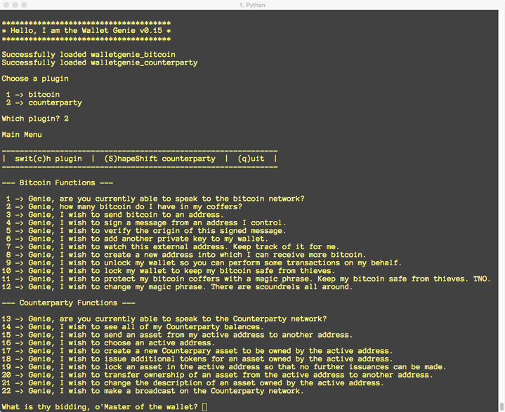Click option 3 'send bitcoin to an address'
The height and width of the screenshot is (412, 505).
[114, 215]
